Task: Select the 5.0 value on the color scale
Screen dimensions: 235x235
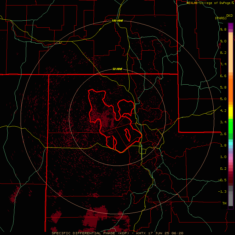Action: [x=223, y=99]
